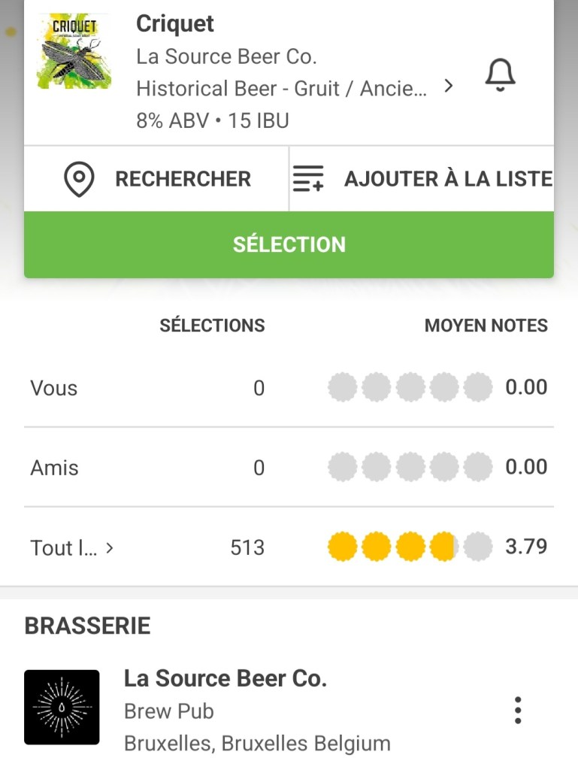Tap the global 3.79 rating stars
578x770 pixels.
tap(410, 547)
